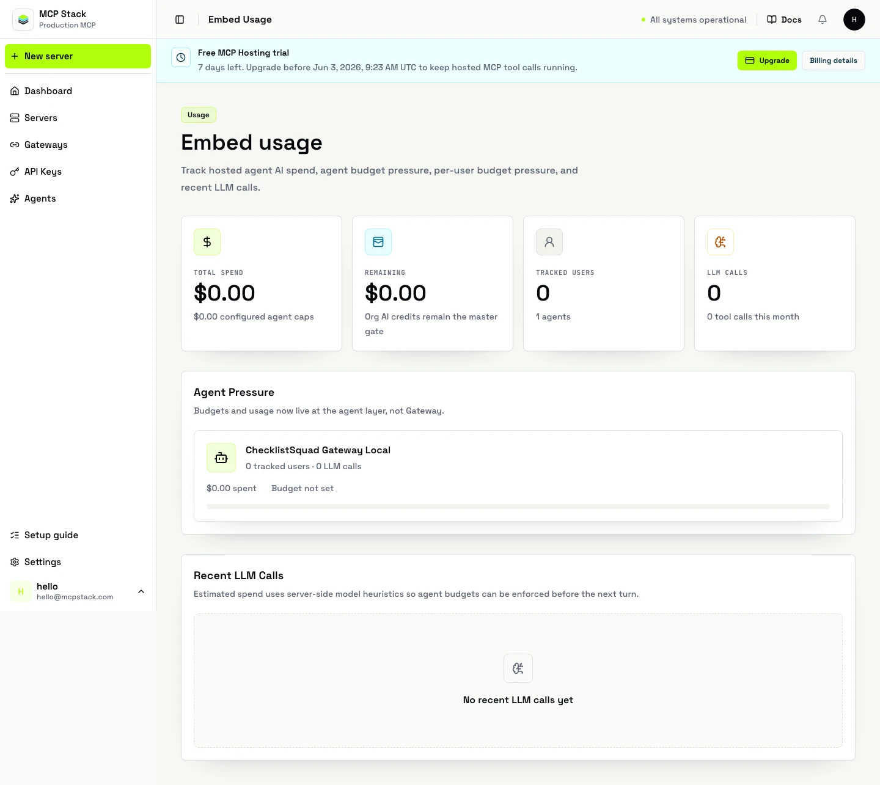Toggle the sidebar panel icon
Viewport: 880px width, 785px height.
coord(180,20)
